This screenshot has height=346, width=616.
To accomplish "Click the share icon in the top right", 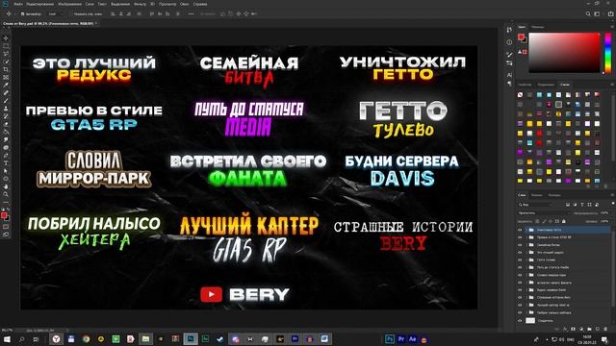I will pyautogui.click(x=610, y=13).
